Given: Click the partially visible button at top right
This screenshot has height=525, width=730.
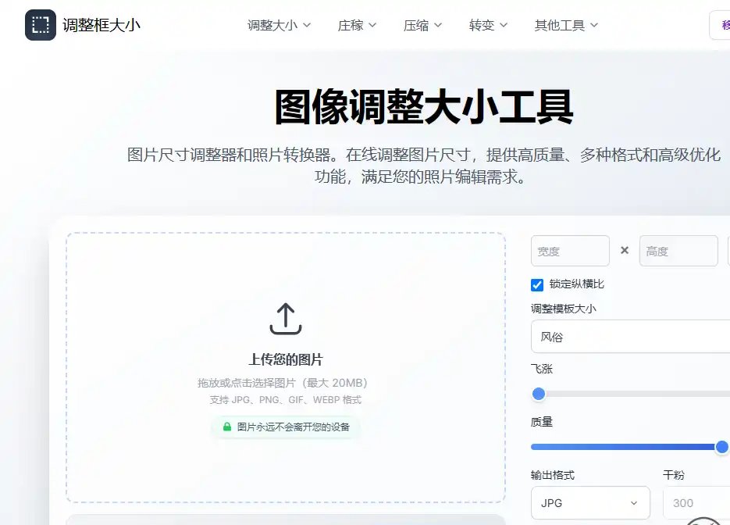Looking at the screenshot, I should (x=719, y=25).
